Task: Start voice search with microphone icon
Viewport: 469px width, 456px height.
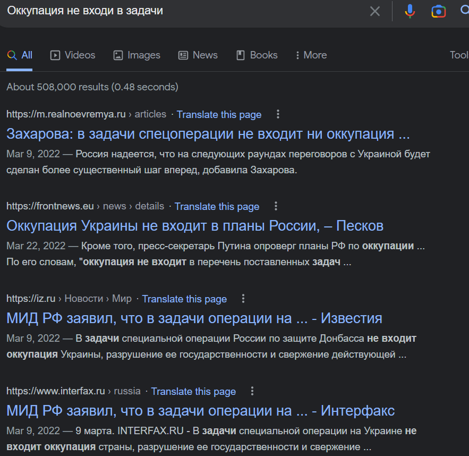Action: (410, 11)
